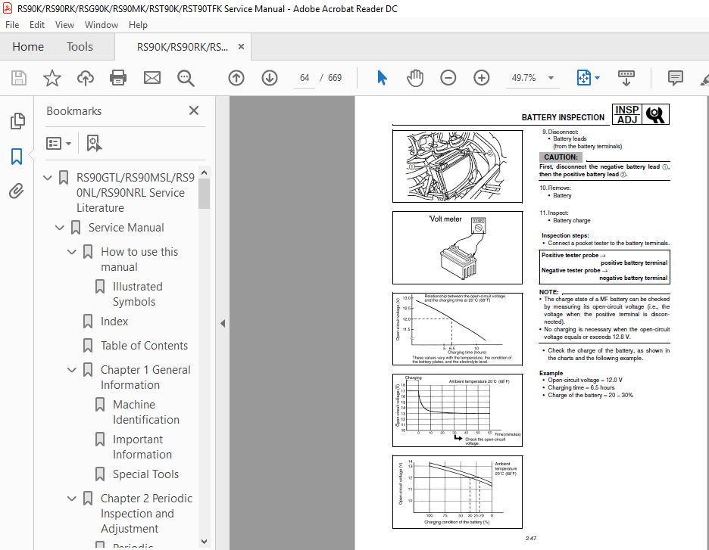Screen dimensions: 709x550
Task: Click the Fit page view icon
Action: click(x=584, y=78)
